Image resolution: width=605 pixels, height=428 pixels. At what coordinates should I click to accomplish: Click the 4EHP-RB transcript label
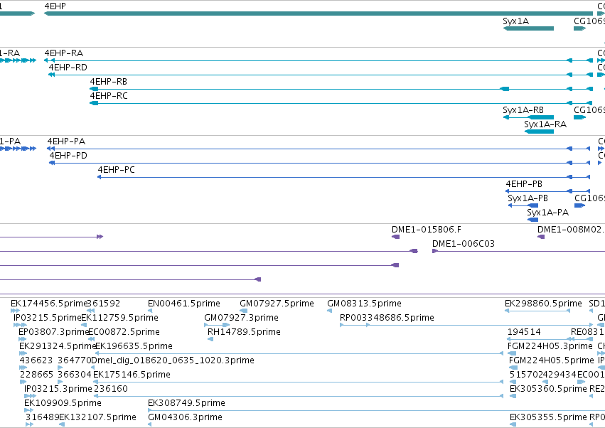[109, 82]
